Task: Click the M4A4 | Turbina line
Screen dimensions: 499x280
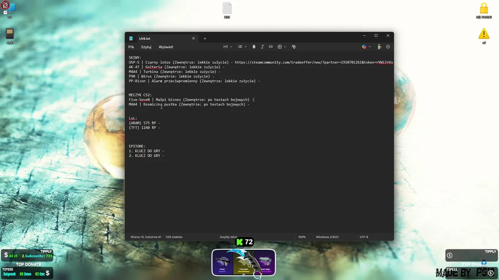Action: 175,72
